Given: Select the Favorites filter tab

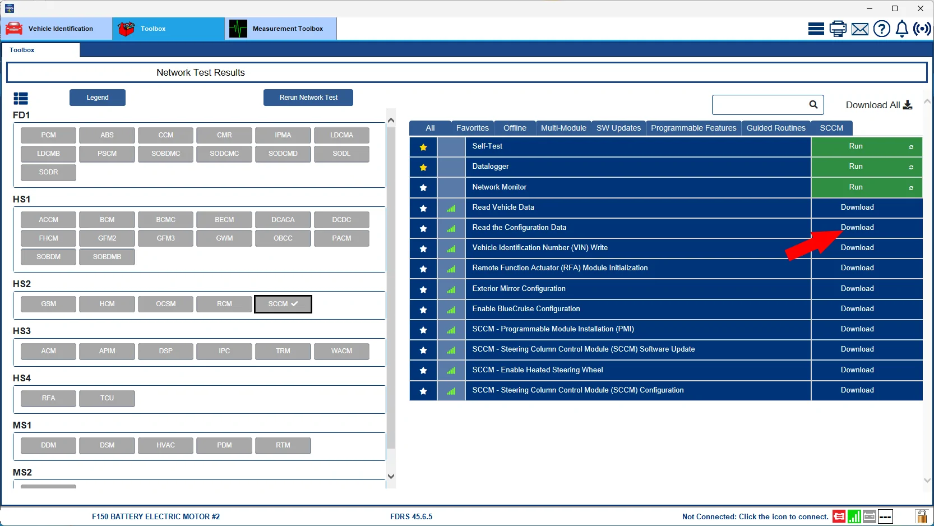Looking at the screenshot, I should click(473, 128).
